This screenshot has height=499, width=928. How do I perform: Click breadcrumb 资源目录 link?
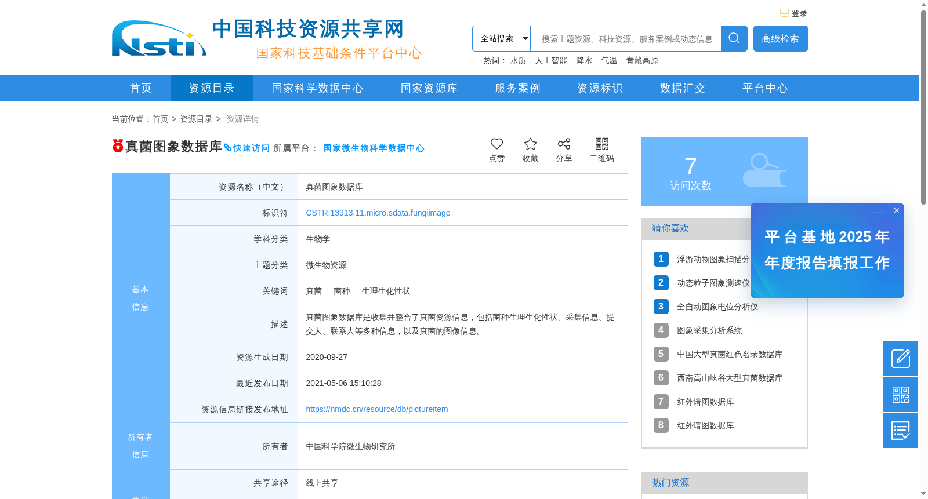point(196,119)
